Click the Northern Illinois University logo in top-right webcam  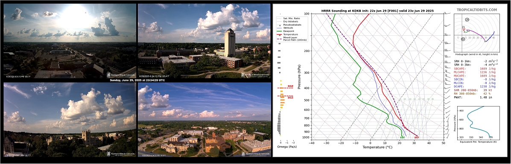point(255,75)
